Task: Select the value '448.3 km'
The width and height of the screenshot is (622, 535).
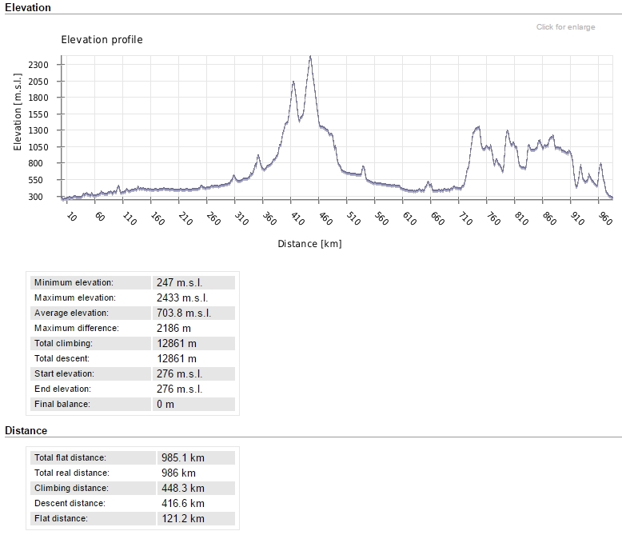Action: 183,488
